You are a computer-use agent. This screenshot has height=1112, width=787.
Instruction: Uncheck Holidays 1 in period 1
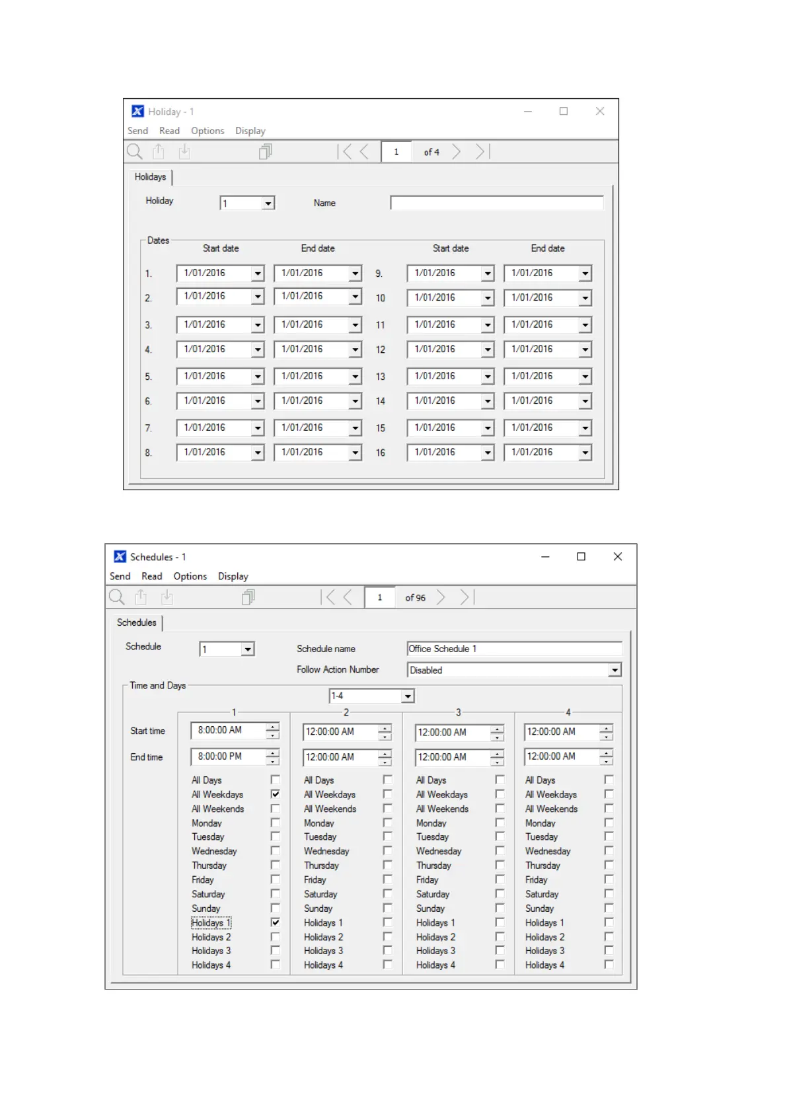click(276, 922)
